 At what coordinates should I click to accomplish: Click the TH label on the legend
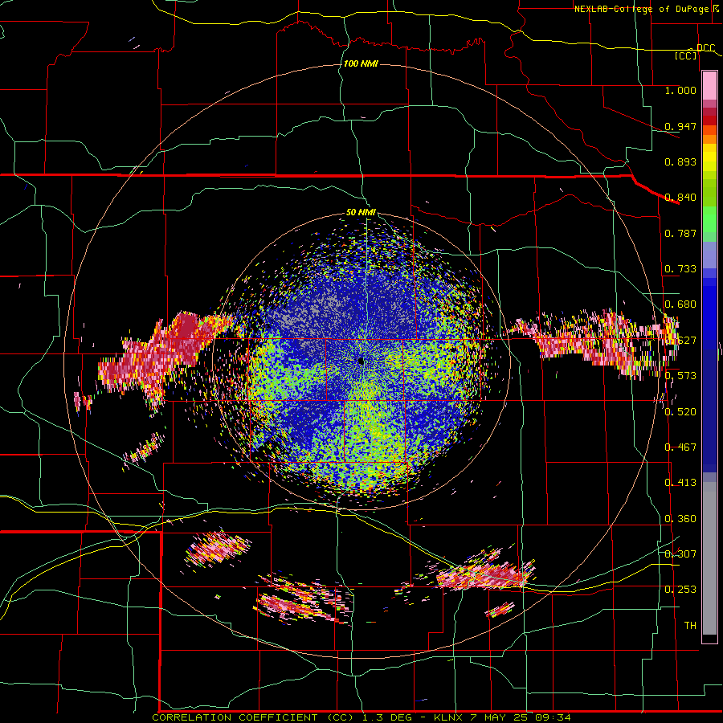tap(690, 626)
